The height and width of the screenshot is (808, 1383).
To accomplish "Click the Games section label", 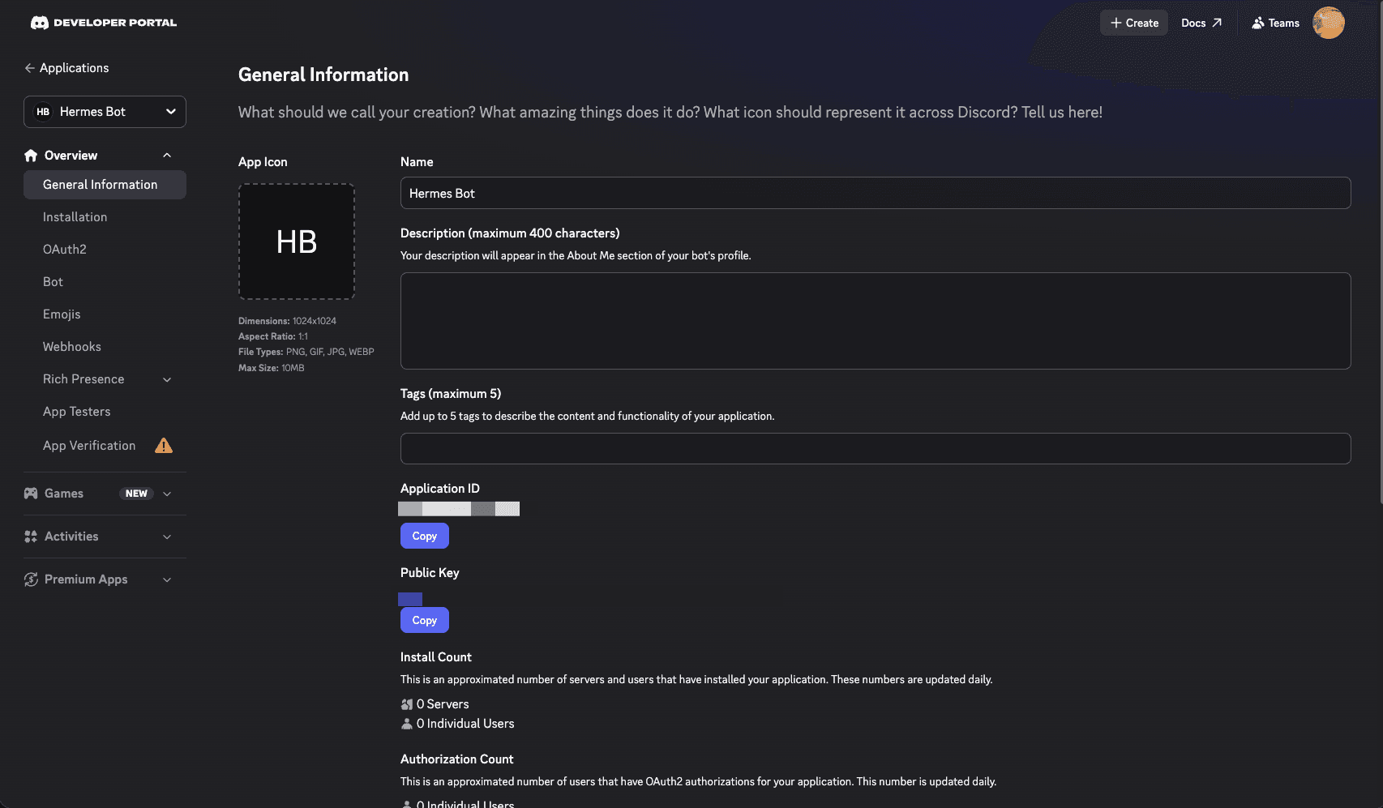I will point(64,494).
